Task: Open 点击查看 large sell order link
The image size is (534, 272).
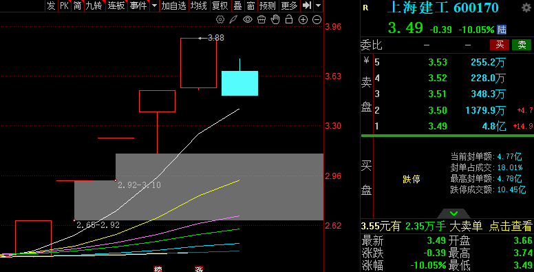Action: (x=510, y=226)
